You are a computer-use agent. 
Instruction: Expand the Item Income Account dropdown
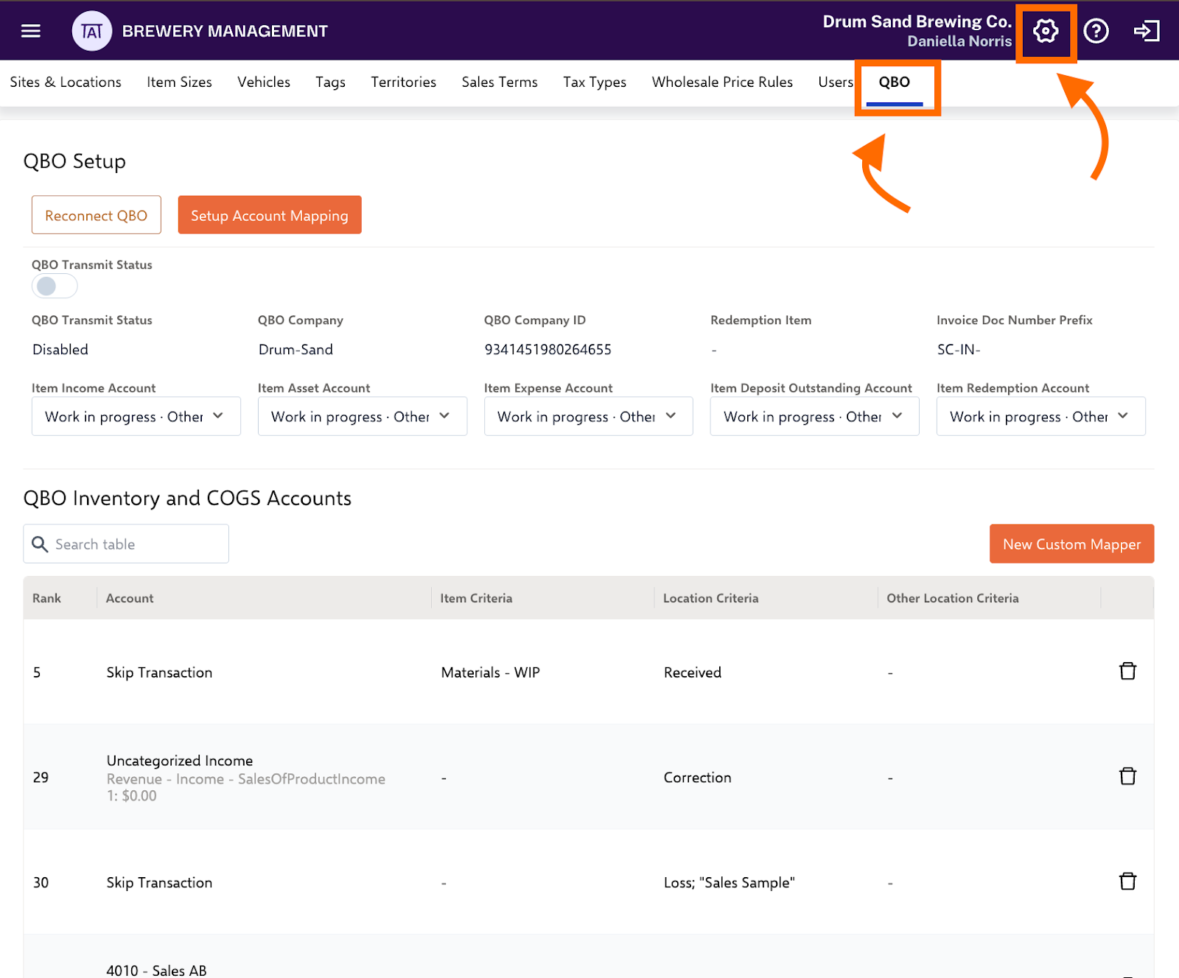pyautogui.click(x=136, y=416)
